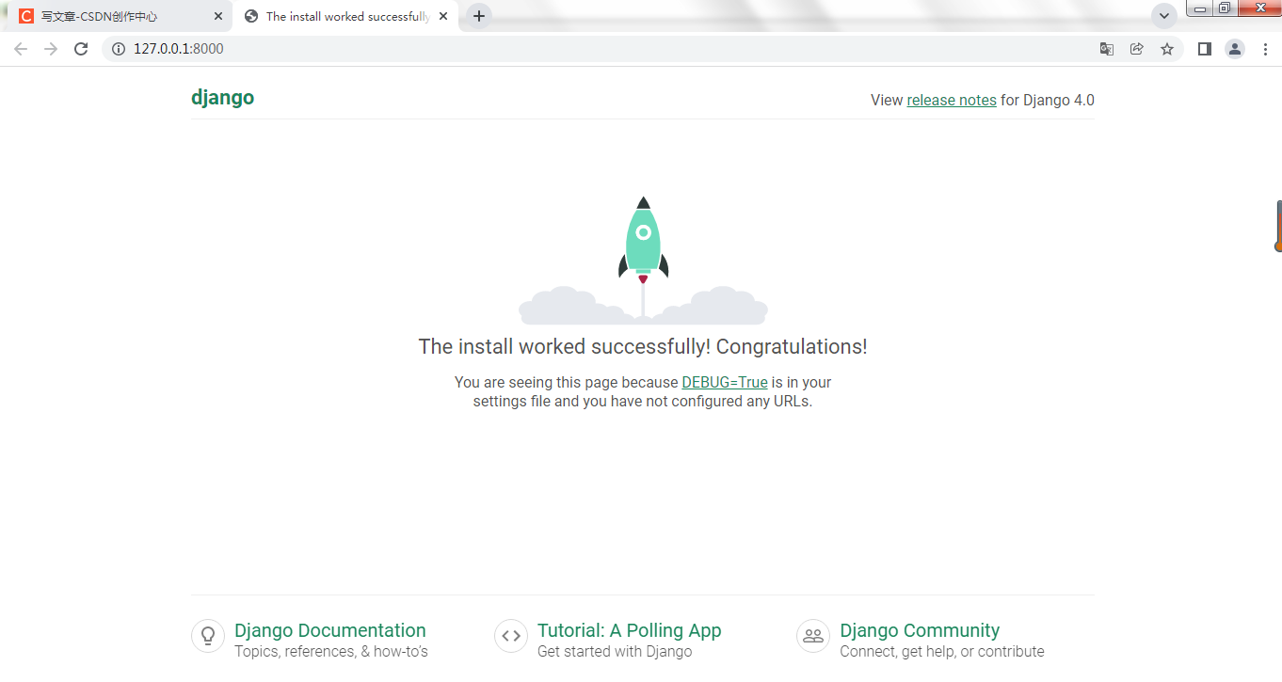This screenshot has width=1282, height=682.
Task: Click the congratulations heading text
Action: tap(643, 346)
